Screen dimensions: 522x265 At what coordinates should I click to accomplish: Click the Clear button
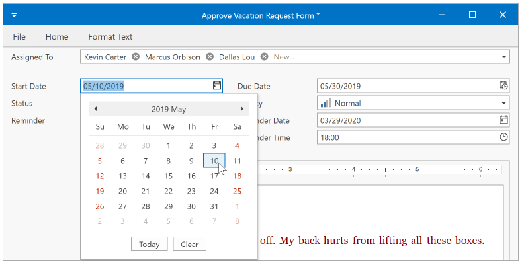tap(189, 245)
